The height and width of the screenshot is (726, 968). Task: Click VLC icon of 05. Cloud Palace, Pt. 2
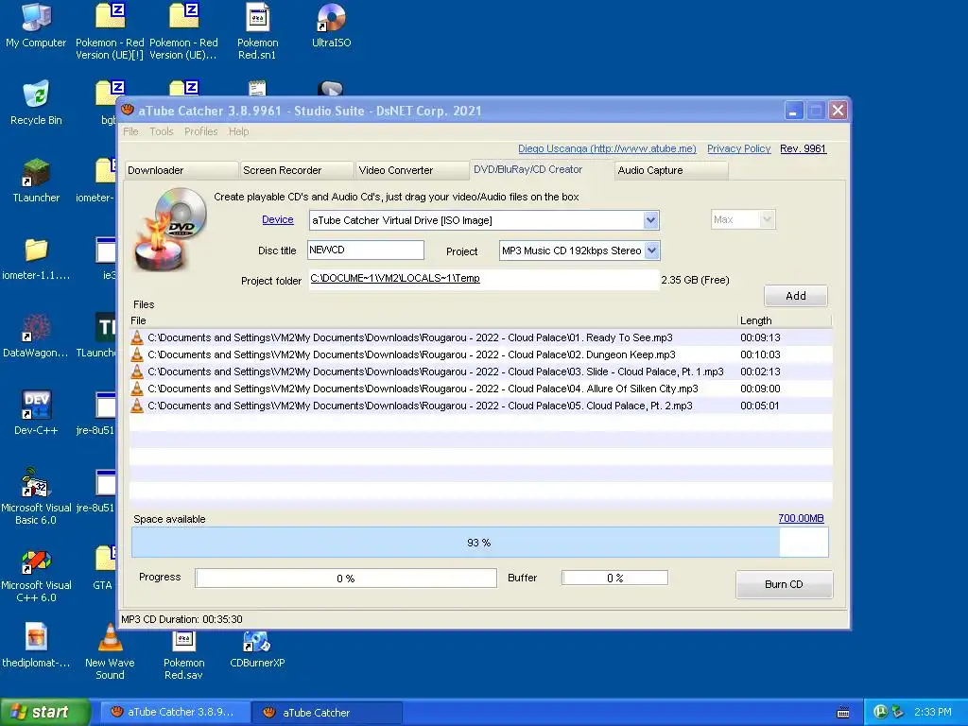pos(137,406)
